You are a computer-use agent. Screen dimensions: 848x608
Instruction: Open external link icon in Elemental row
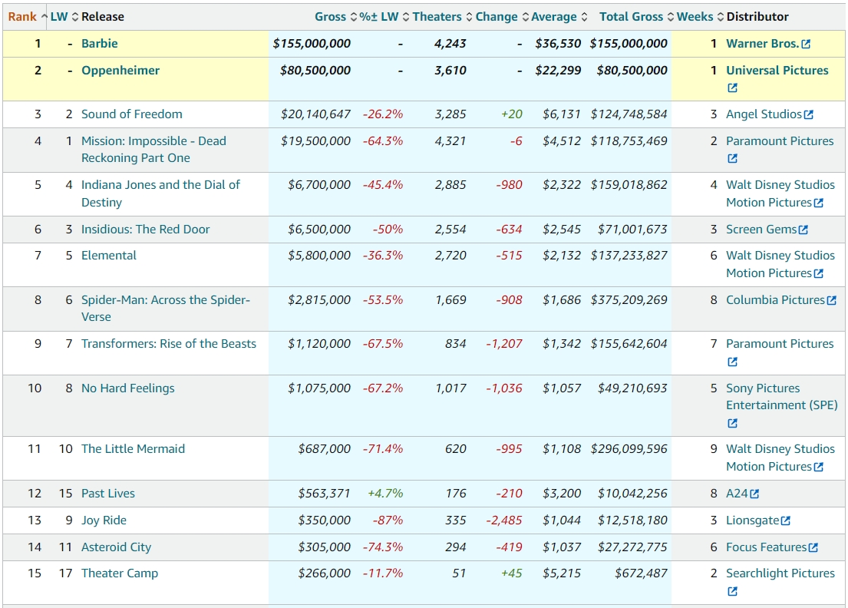click(819, 274)
